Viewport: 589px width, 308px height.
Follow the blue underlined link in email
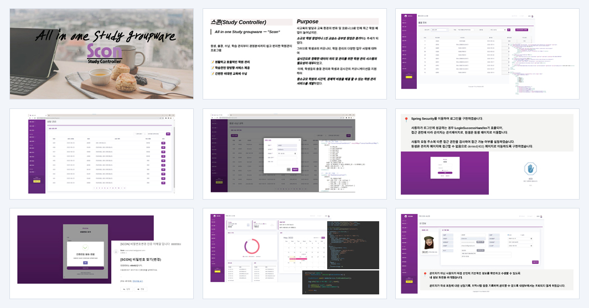point(138,281)
